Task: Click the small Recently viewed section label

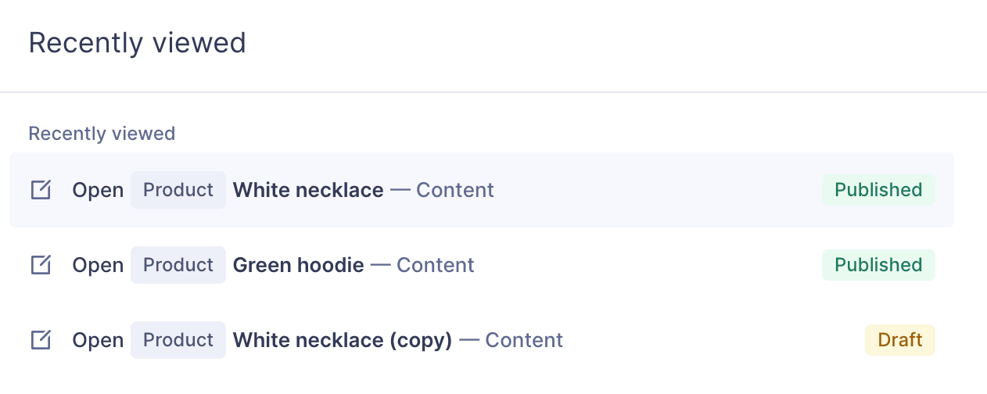Action: [x=102, y=134]
